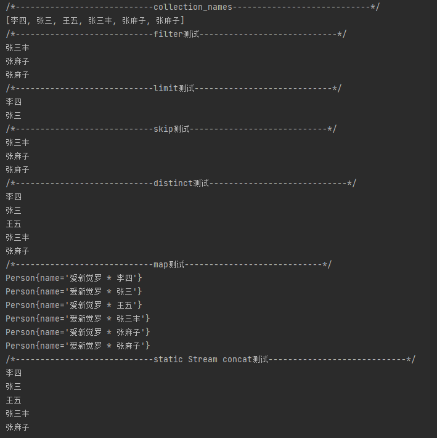Click the distinct测试 separator line

coord(181,184)
